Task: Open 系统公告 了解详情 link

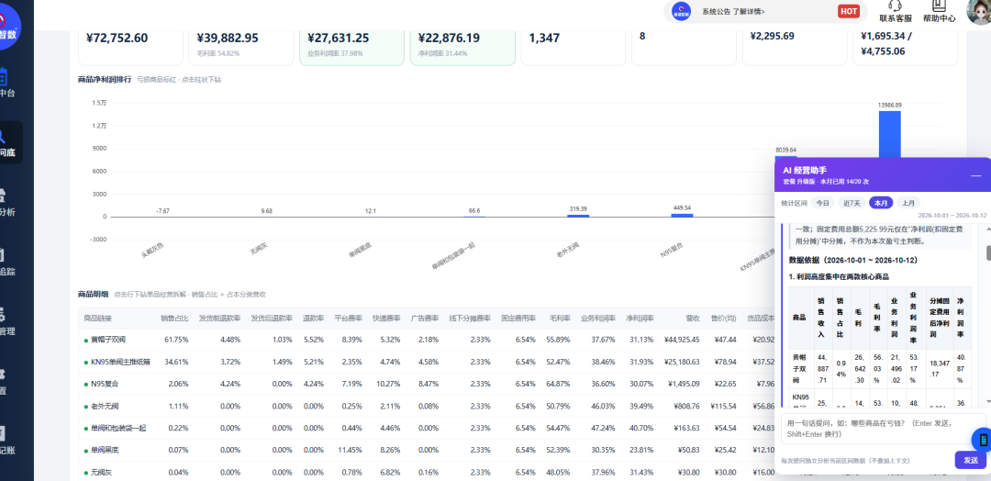Action: point(733,11)
